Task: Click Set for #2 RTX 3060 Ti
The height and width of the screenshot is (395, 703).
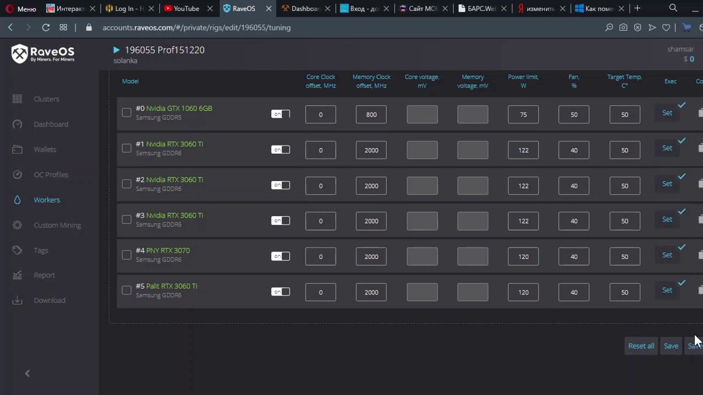Action: coord(667,184)
